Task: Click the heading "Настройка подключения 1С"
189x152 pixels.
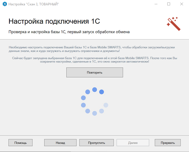Action: (x=54, y=21)
